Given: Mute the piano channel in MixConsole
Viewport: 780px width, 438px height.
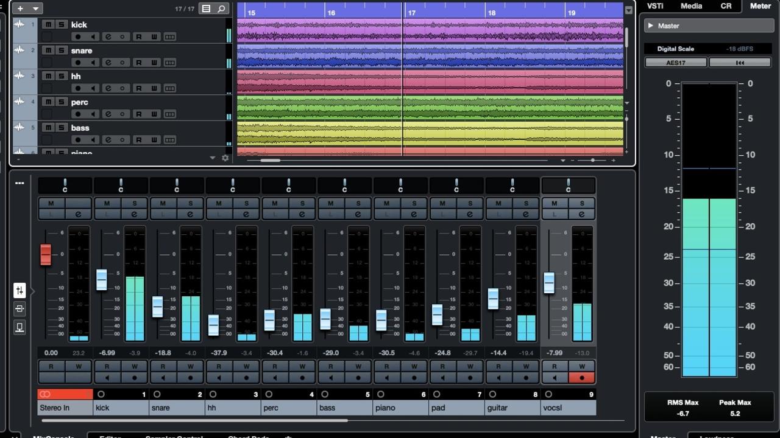Looking at the screenshot, I should [386, 203].
